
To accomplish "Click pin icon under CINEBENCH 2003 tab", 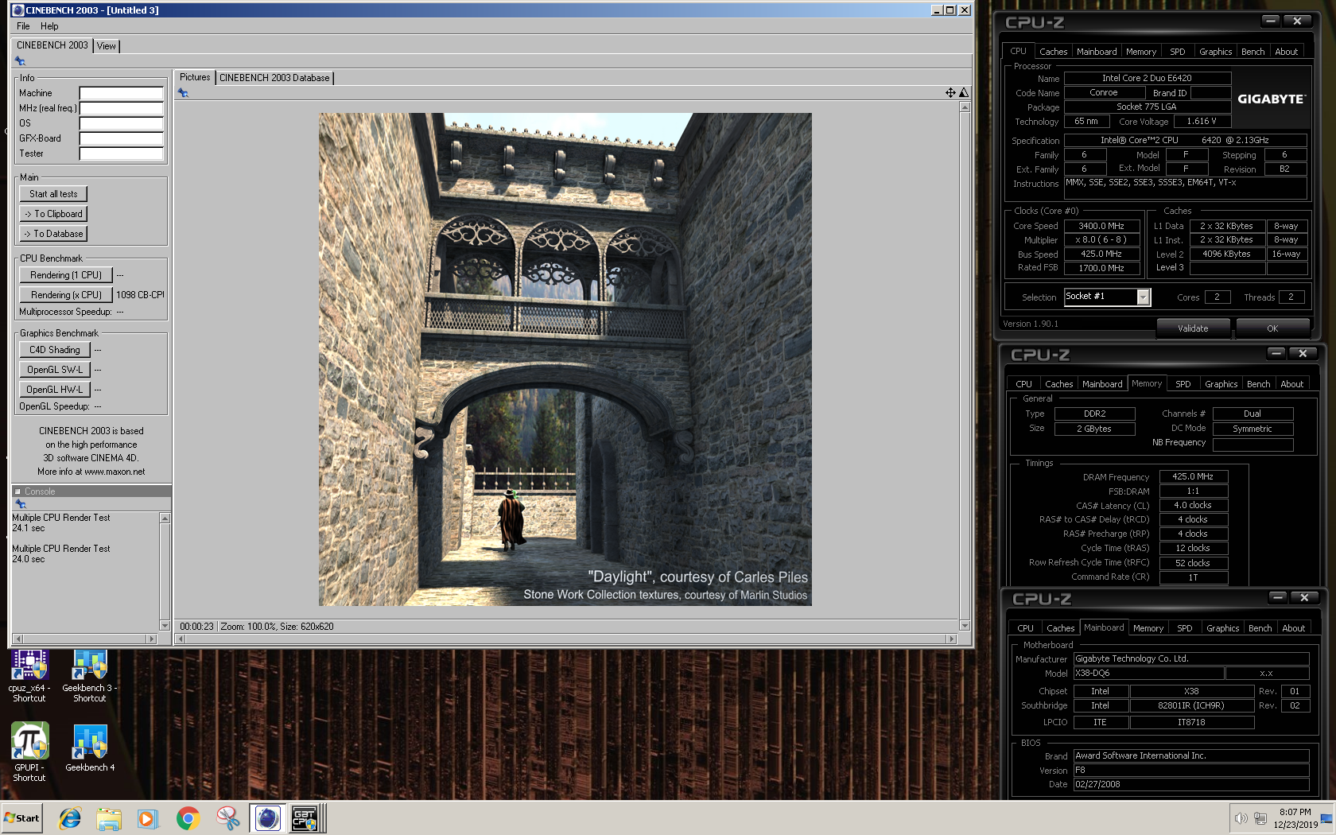I will pos(21,61).
